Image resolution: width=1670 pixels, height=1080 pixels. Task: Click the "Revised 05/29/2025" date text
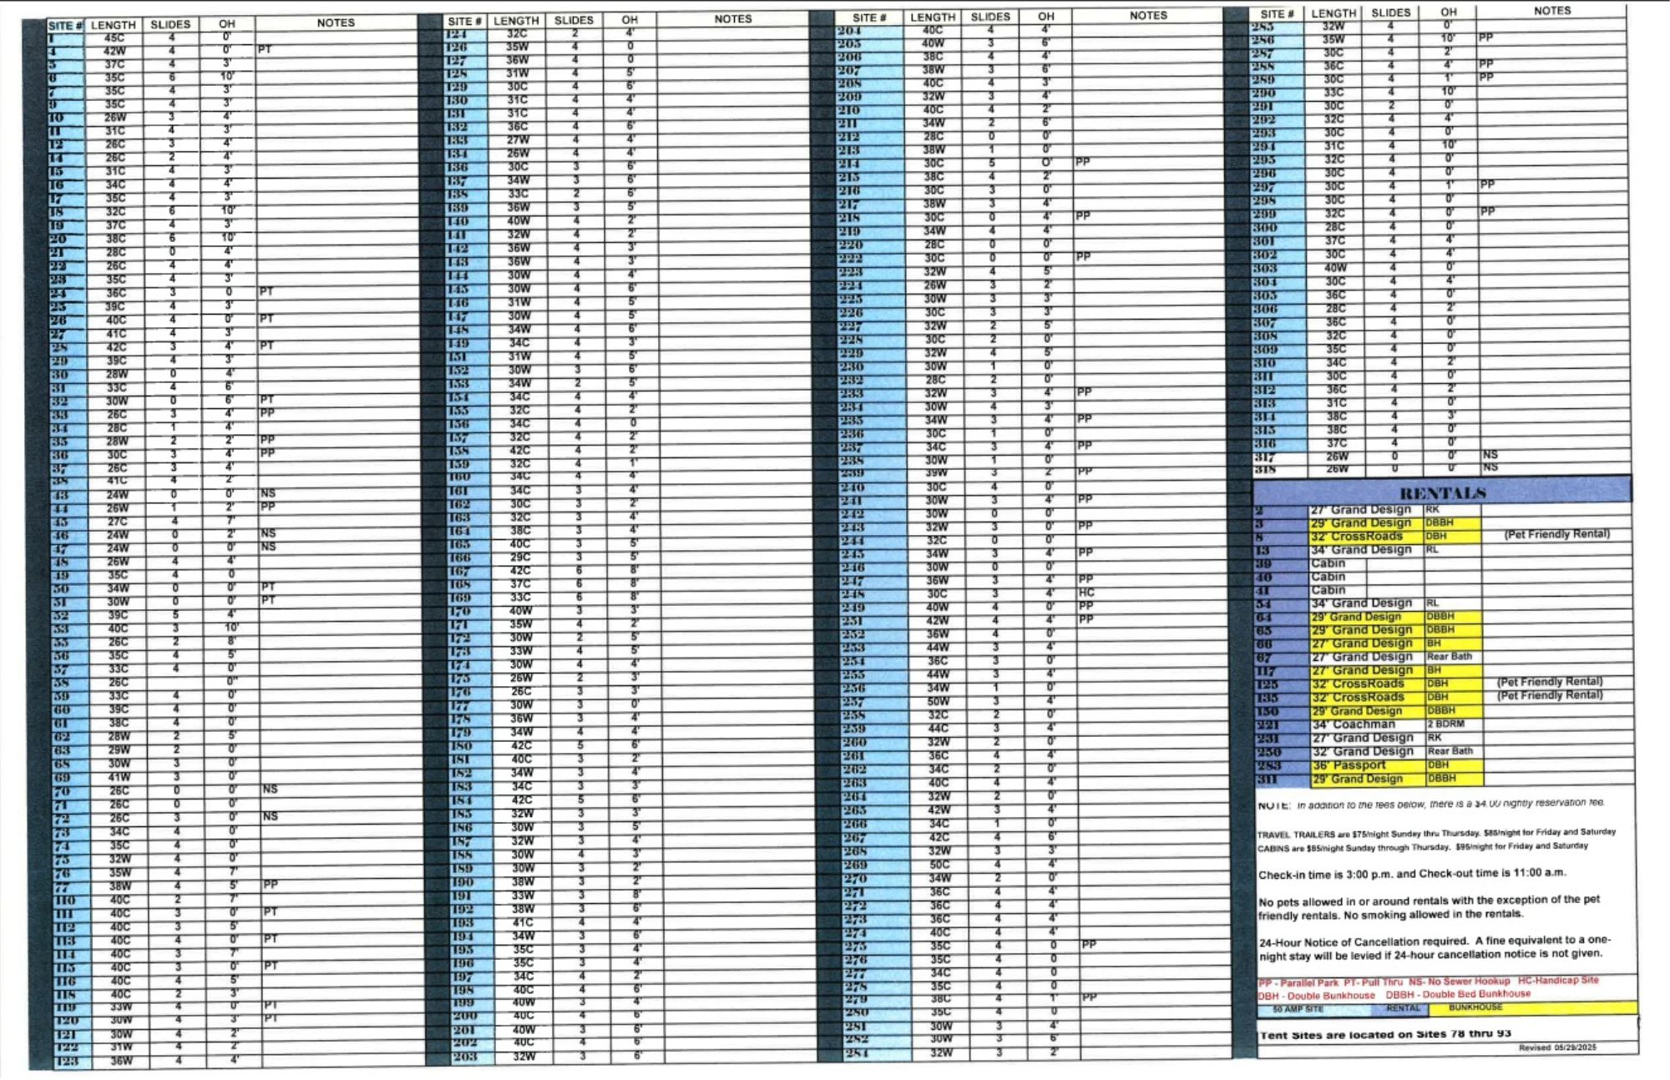1557,1047
